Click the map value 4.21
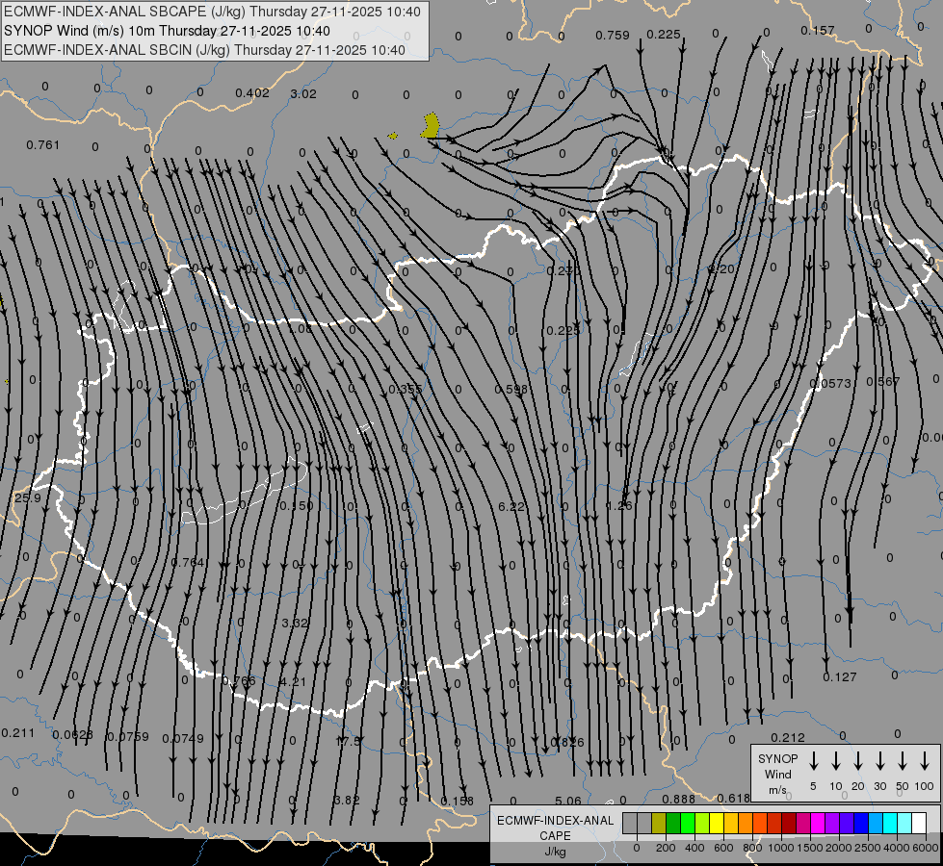 pyautogui.click(x=293, y=682)
